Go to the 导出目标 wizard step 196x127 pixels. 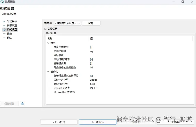[12, 21]
